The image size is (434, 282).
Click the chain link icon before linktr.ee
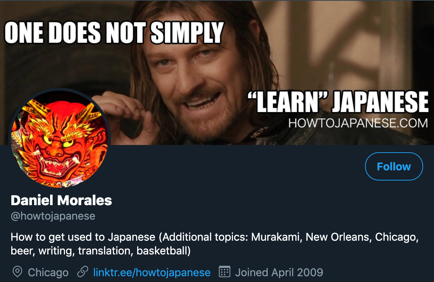(x=83, y=272)
